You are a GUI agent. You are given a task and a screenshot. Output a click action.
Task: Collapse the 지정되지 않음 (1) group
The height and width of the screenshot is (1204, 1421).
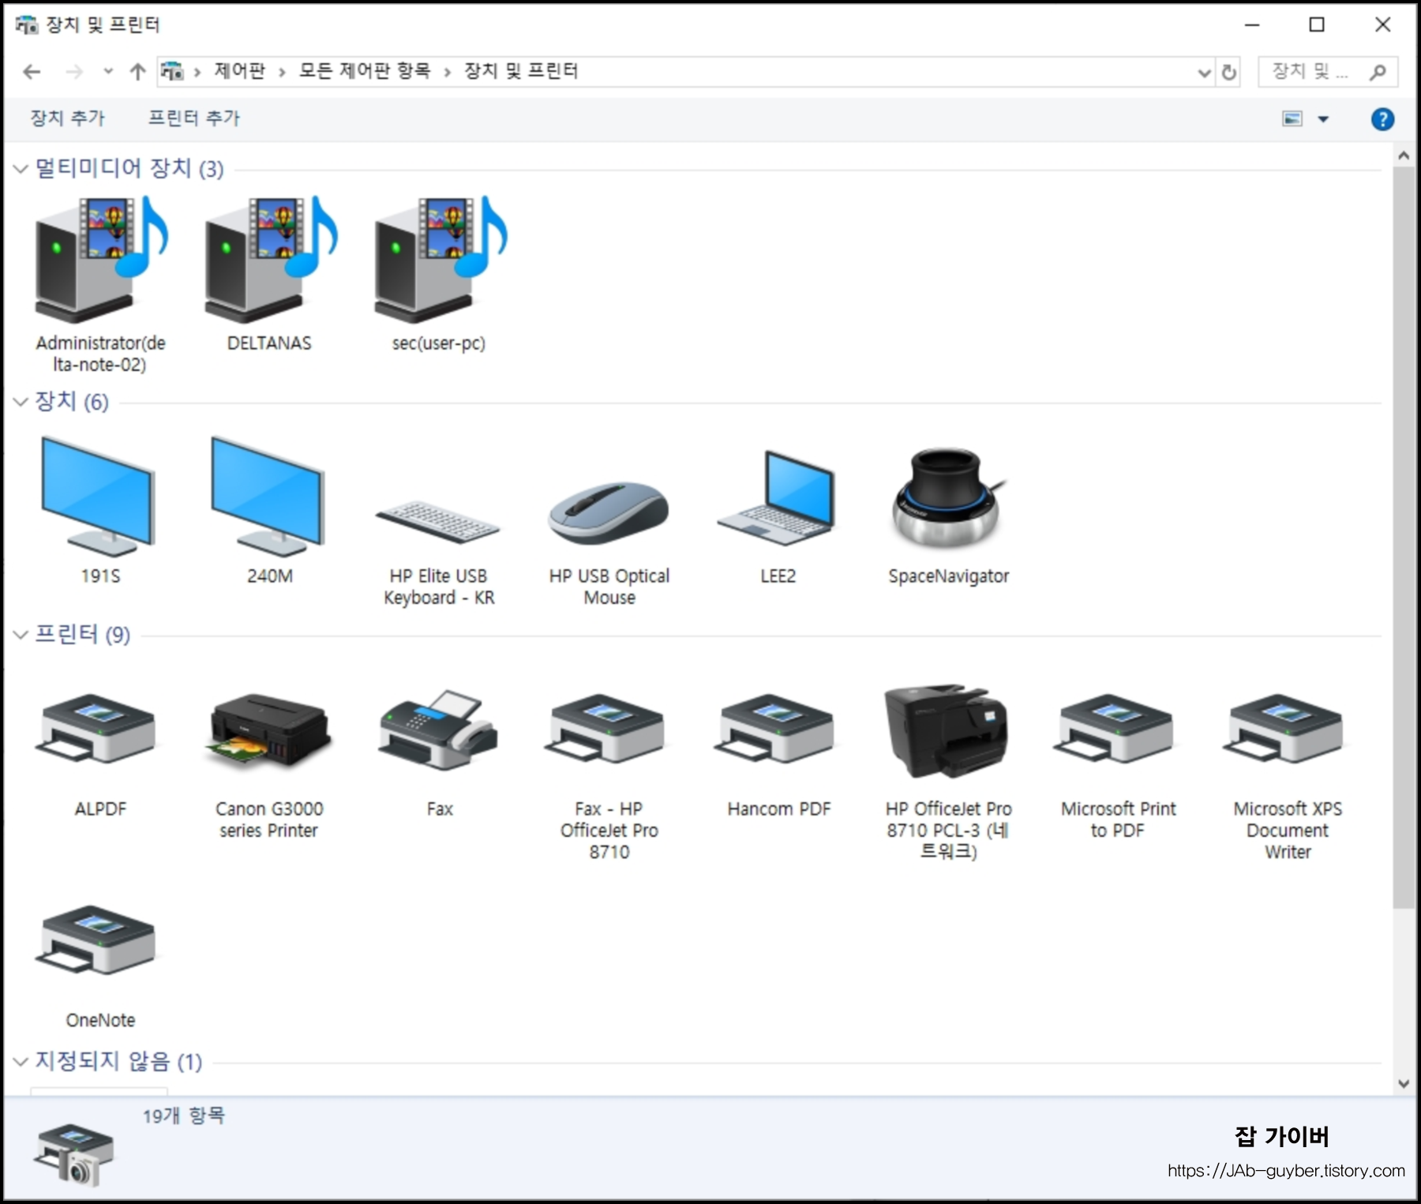click(x=21, y=1062)
